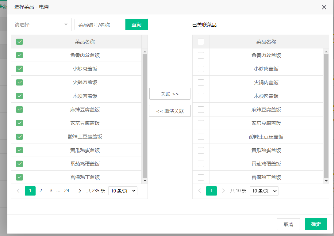This screenshot has height=236, width=334.
Task: Open left table 10条/页 page size dropdown
Action: pyautogui.click(x=123, y=191)
